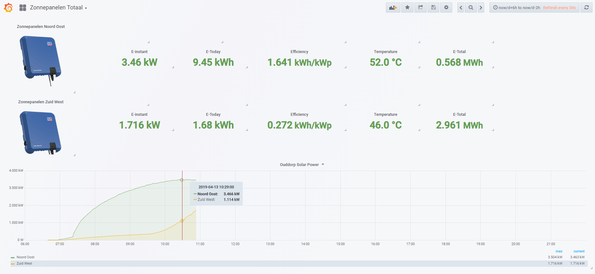Click Zuid West E-Total 2.961 MWh
The width and height of the screenshot is (595, 274).
coord(459,125)
